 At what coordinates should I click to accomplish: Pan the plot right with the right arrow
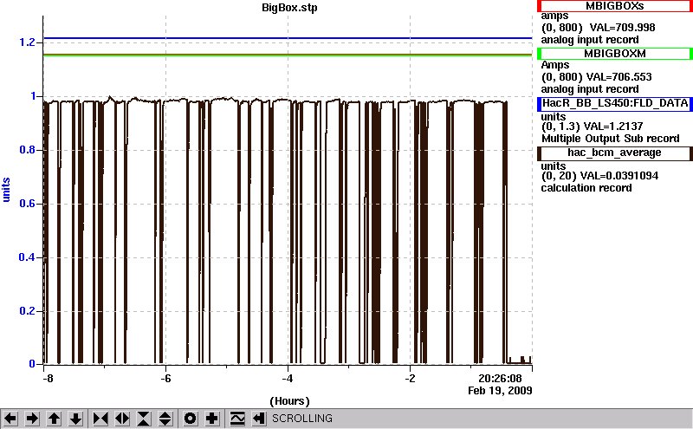(x=32, y=419)
